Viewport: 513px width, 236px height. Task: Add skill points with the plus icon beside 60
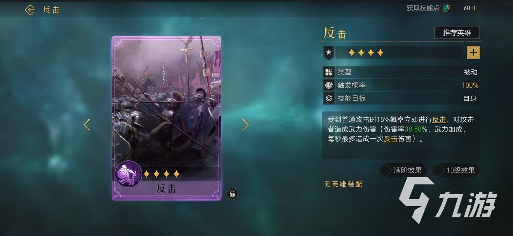click(x=475, y=8)
